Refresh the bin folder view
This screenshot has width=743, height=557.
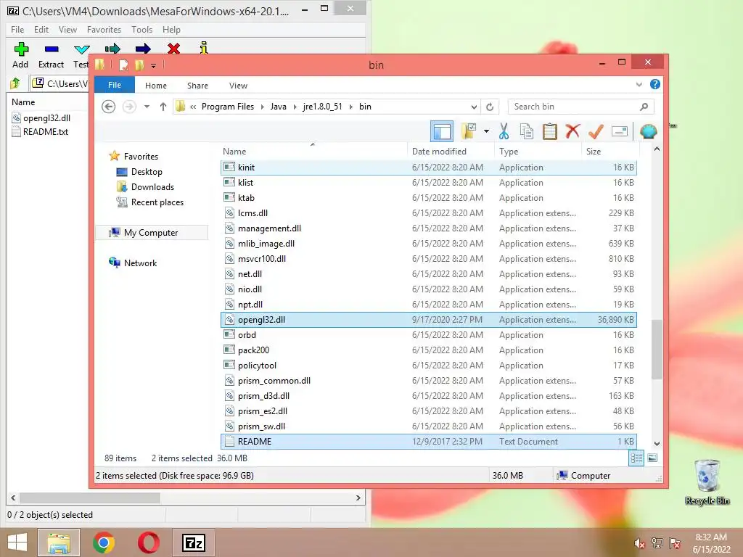tap(490, 107)
